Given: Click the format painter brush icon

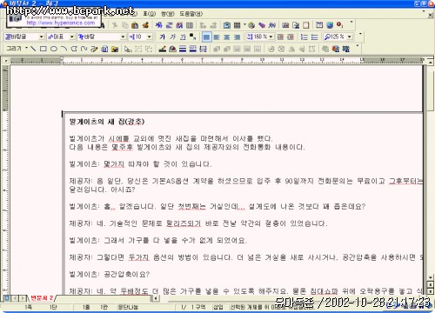Looking at the screenshot, I should coord(145,25).
